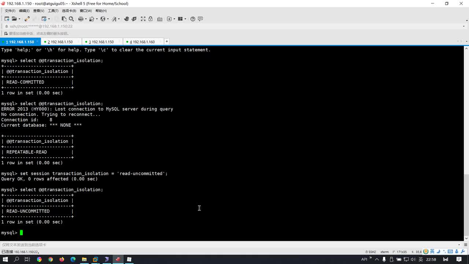Image resolution: width=469 pixels, height=264 pixels.
Task: Open the Windows notification center
Action: [459, 259]
